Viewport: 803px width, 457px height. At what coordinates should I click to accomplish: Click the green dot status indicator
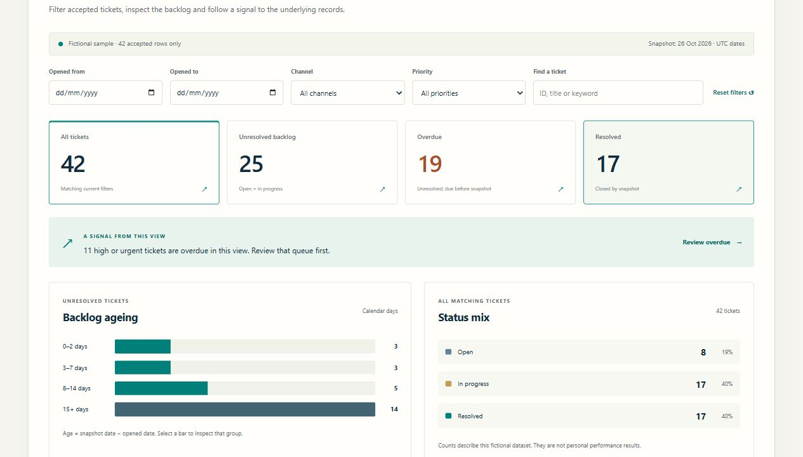pos(61,44)
